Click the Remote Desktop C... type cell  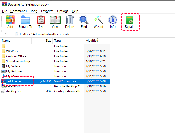(68, 86)
